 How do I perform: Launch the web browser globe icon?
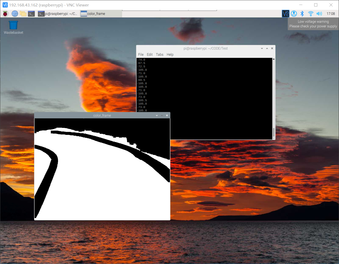(x=15, y=14)
